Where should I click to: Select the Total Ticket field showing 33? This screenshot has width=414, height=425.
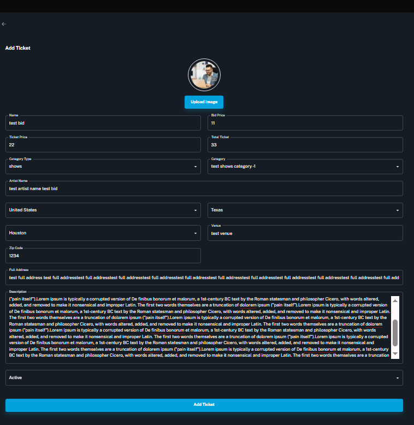(305, 145)
